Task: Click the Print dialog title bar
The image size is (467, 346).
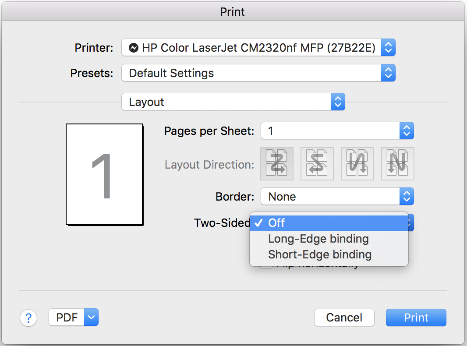Action: 233,11
